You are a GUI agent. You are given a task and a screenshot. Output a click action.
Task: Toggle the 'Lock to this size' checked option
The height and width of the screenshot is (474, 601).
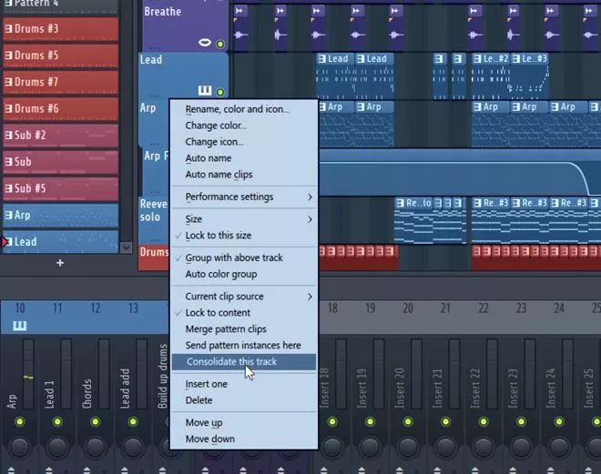(218, 236)
